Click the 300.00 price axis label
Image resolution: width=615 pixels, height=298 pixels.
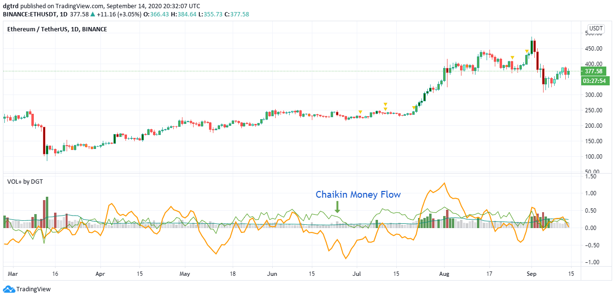click(594, 95)
